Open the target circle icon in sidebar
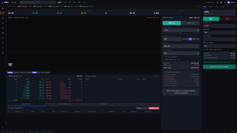Screen dimensions: 237x133 pos(3,43)
